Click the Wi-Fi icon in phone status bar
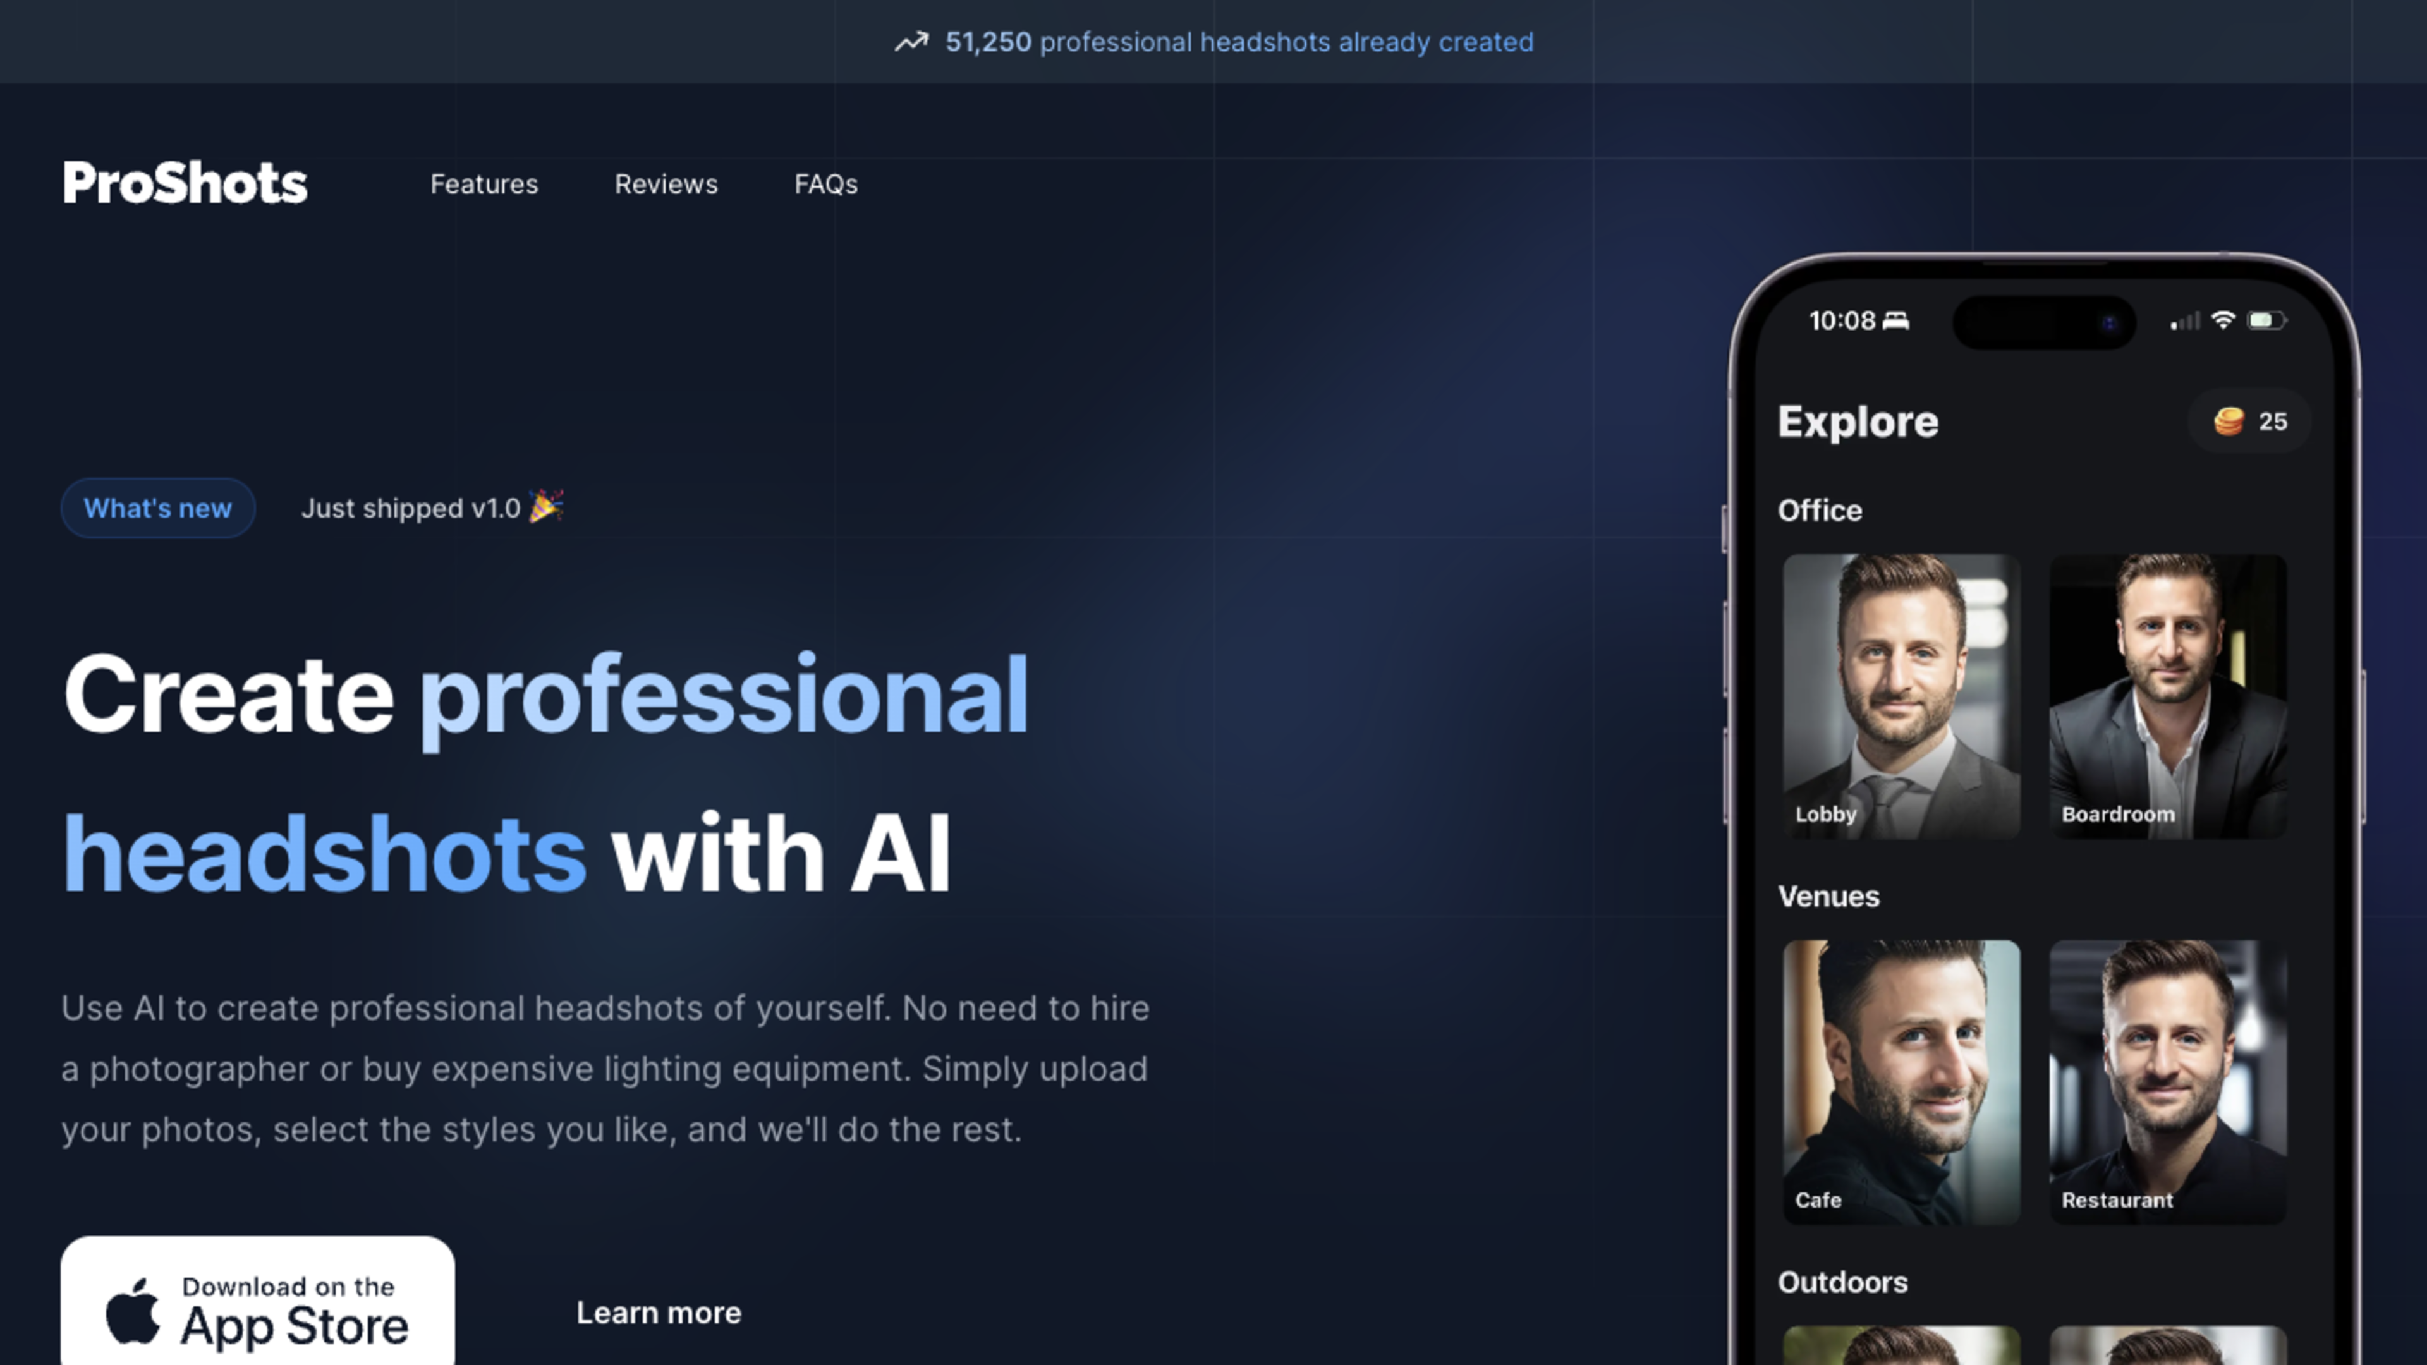This screenshot has width=2427, height=1365. [x=2223, y=320]
